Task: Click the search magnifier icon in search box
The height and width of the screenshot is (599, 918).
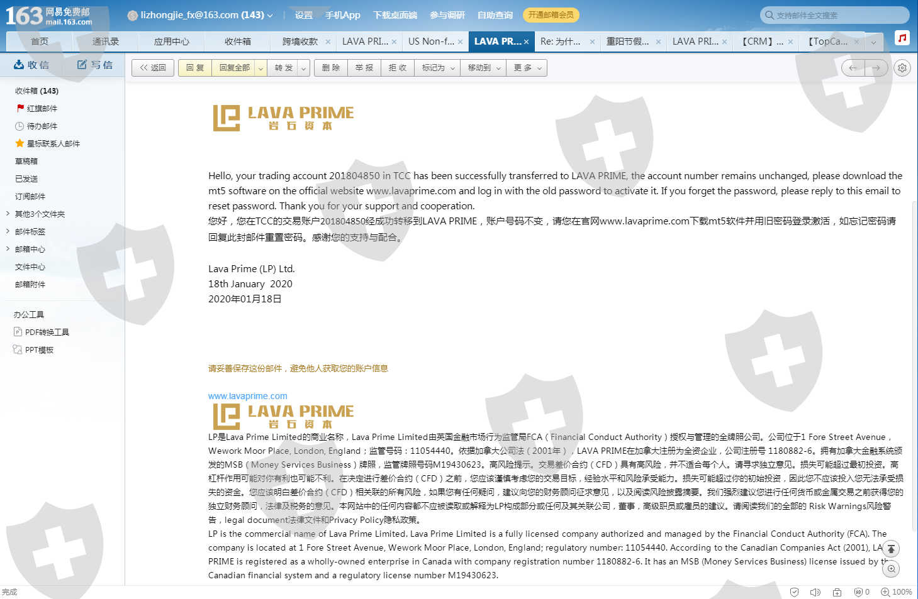Action: tap(770, 15)
